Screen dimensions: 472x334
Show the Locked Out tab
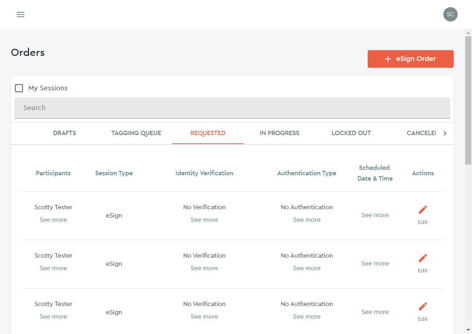pos(351,133)
